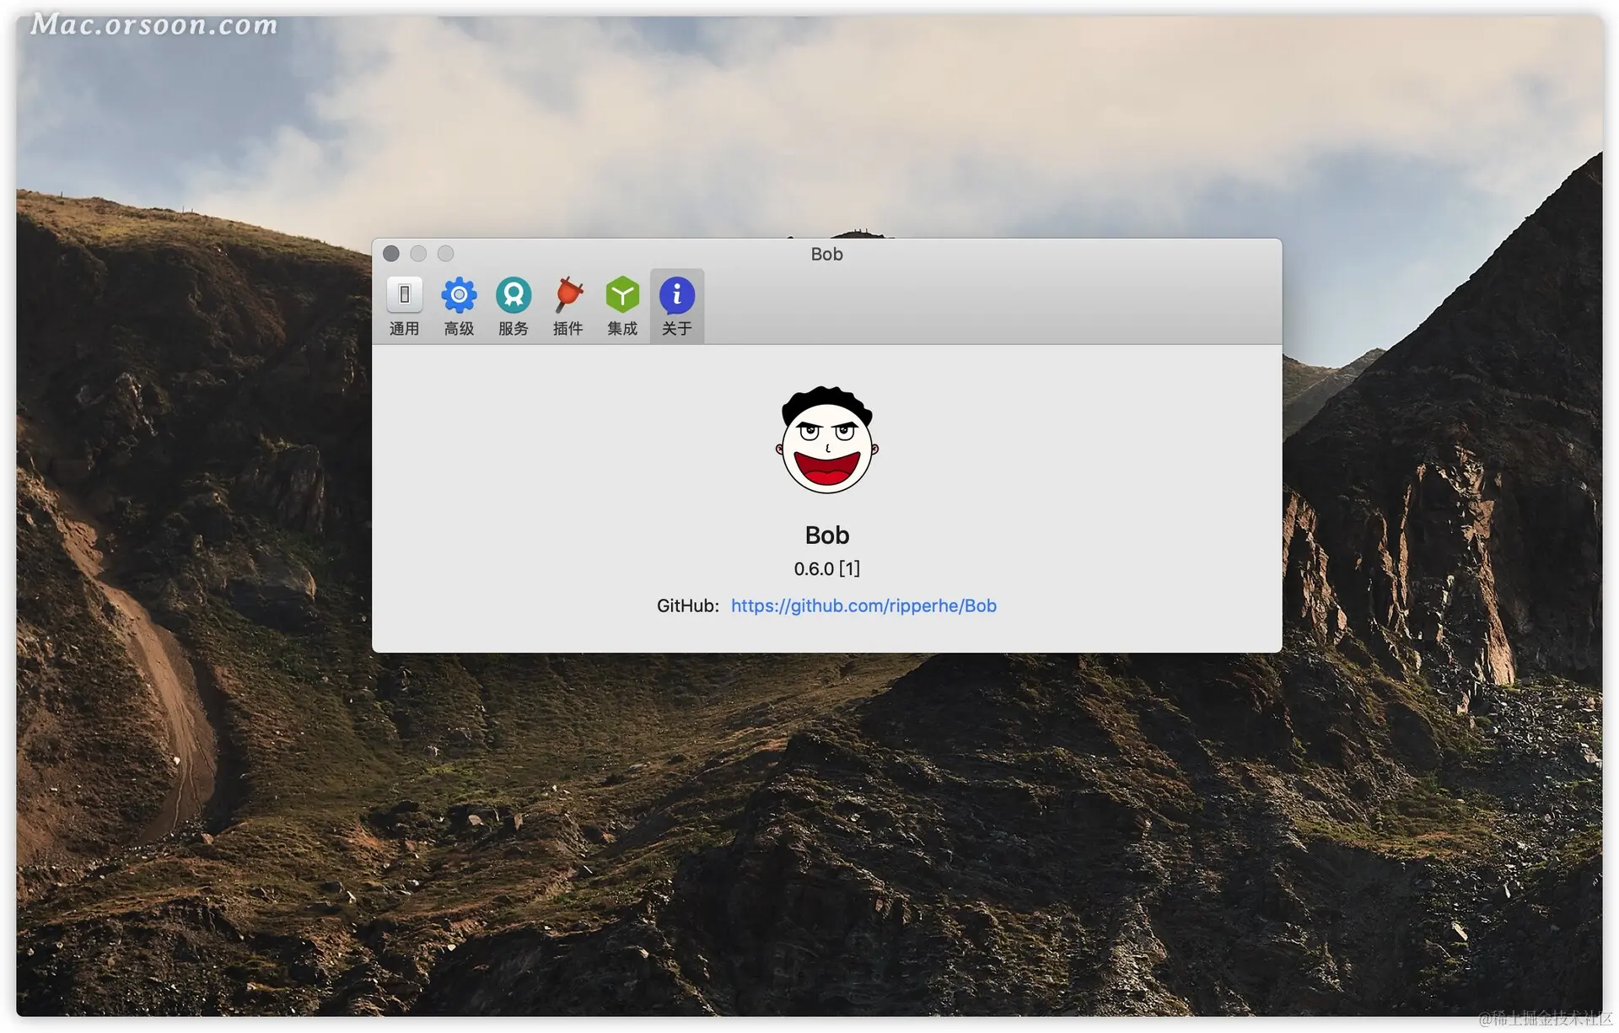Click the GitHub: label text
Image resolution: width=1619 pixels, height=1033 pixels.
pyautogui.click(x=688, y=605)
